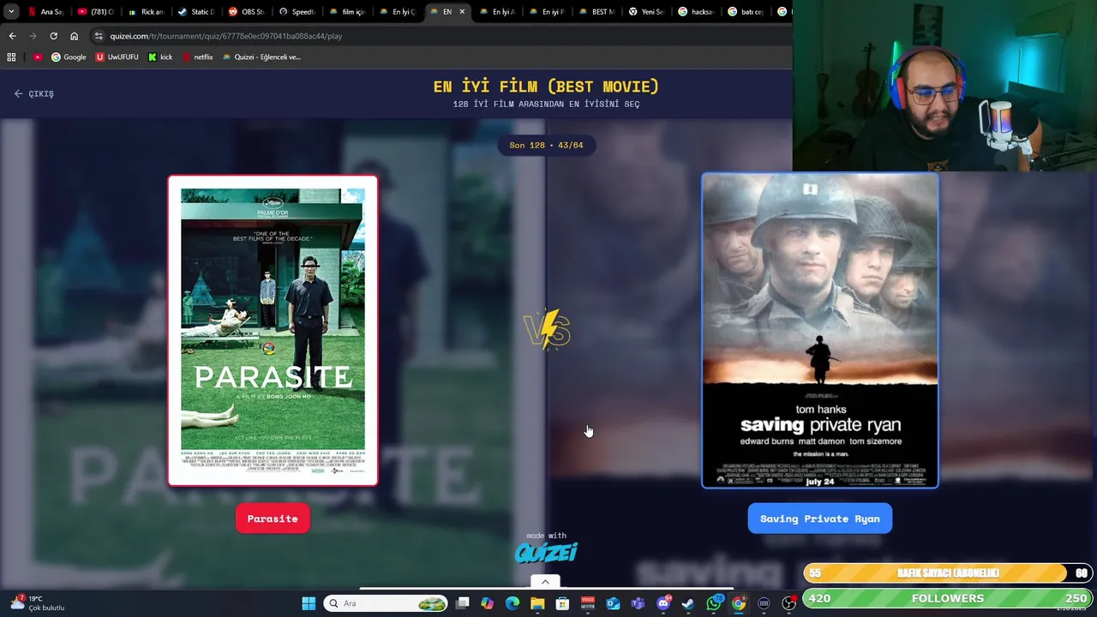
Task: Select the Saving Private Ryan poster
Action: [x=819, y=331]
